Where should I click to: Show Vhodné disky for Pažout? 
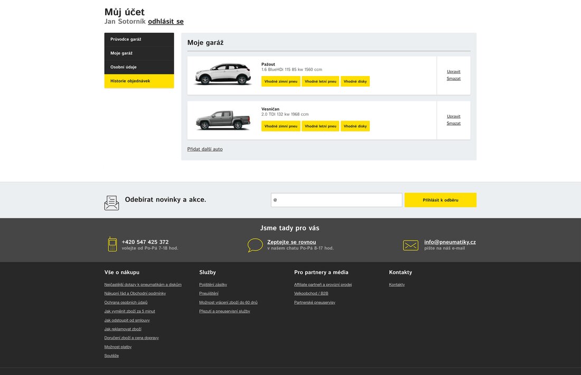[355, 81]
